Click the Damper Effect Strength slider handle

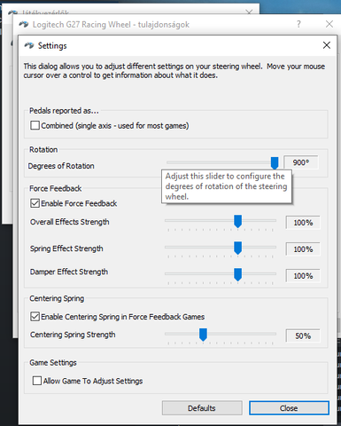pos(237,274)
